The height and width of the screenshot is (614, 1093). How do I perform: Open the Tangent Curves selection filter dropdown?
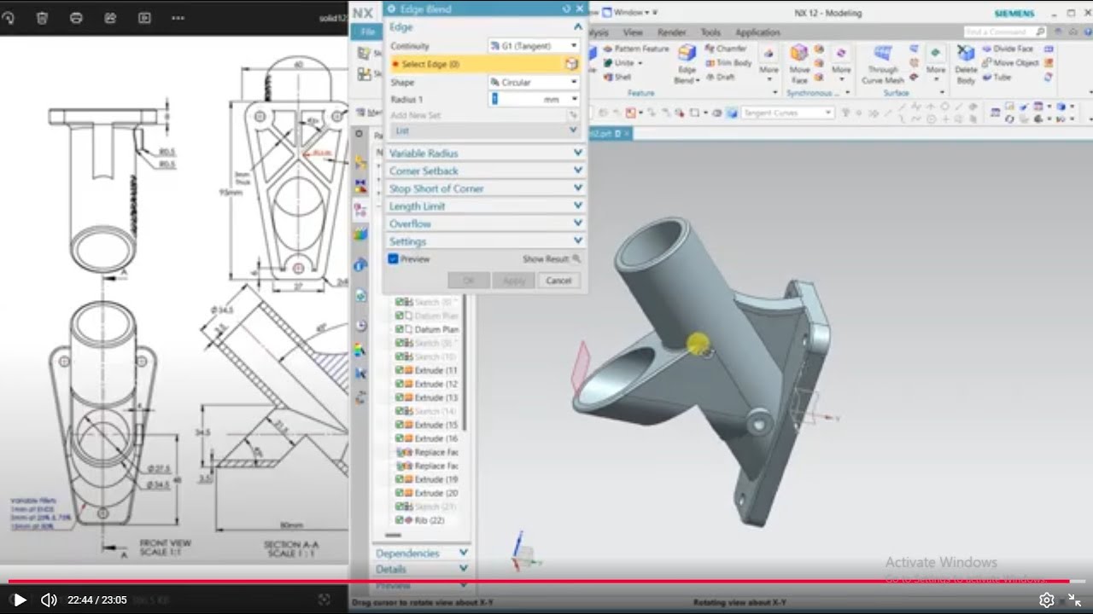787,113
